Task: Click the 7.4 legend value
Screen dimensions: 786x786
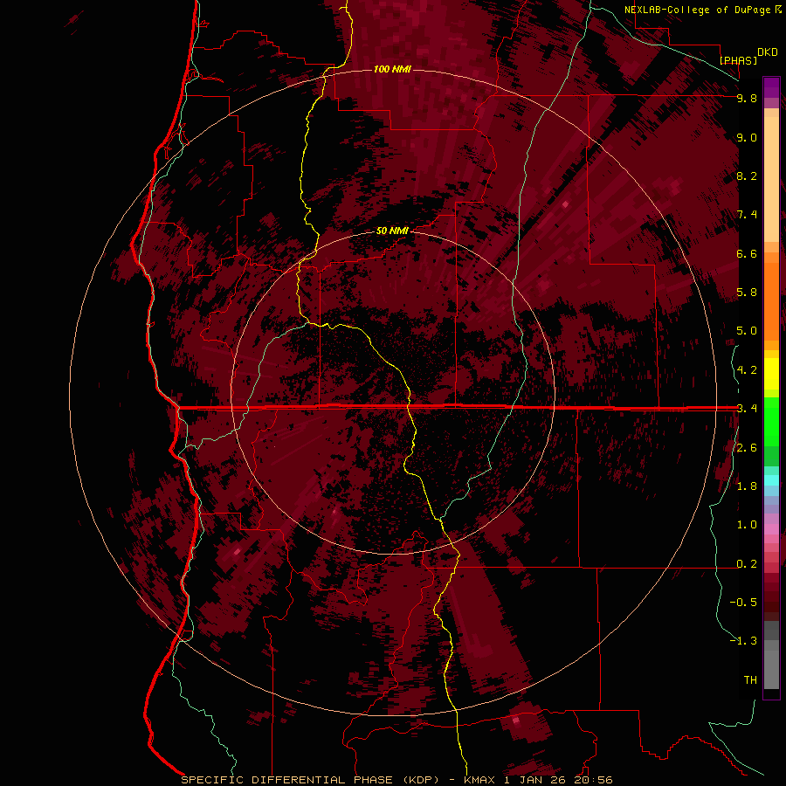Action: 747,215
